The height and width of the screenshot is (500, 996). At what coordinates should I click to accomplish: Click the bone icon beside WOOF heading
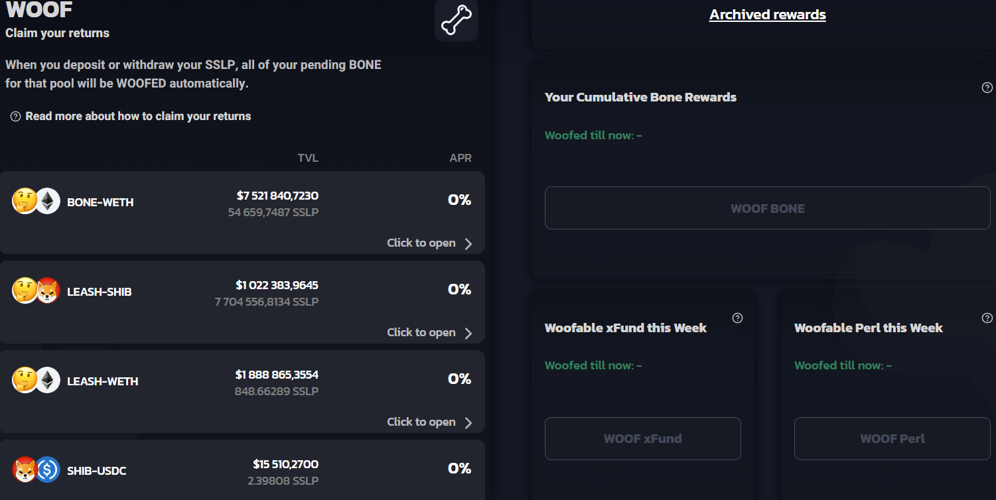point(457,20)
